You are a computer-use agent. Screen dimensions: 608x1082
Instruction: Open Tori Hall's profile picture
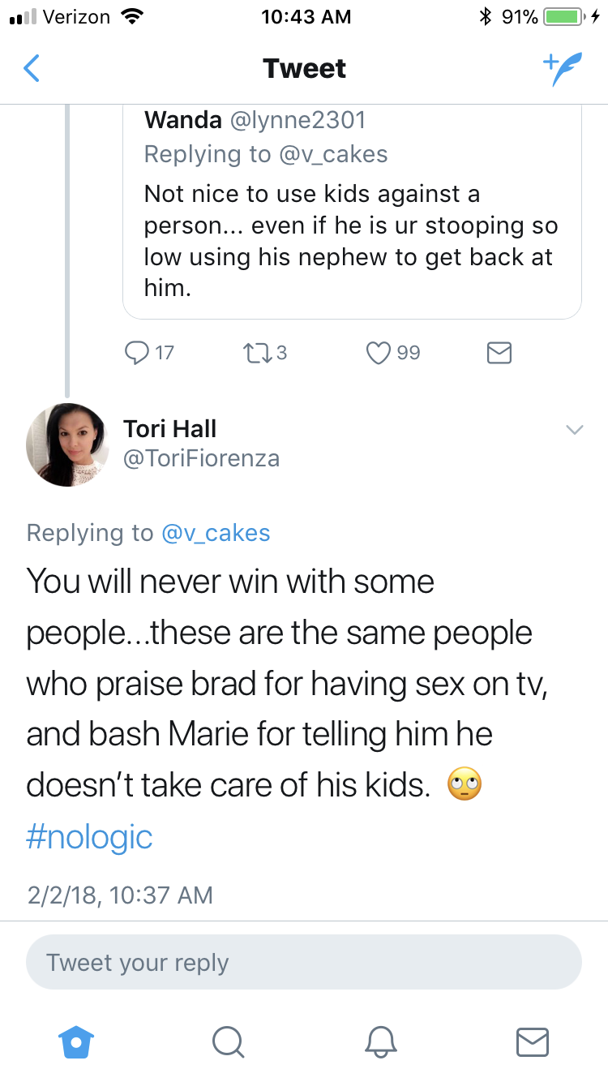pyautogui.click(x=67, y=444)
